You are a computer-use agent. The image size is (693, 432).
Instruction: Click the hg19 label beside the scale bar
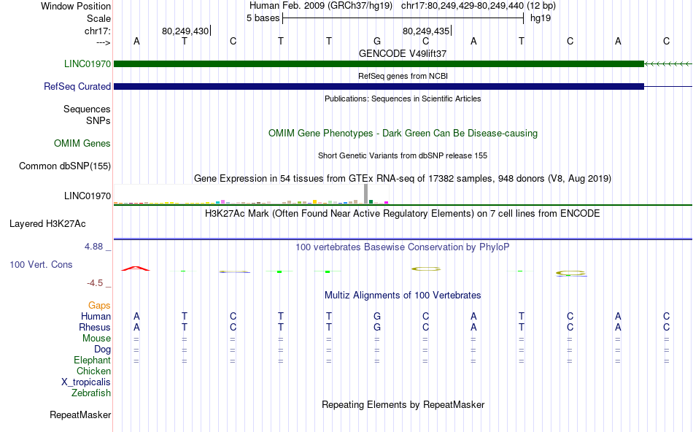[541, 18]
